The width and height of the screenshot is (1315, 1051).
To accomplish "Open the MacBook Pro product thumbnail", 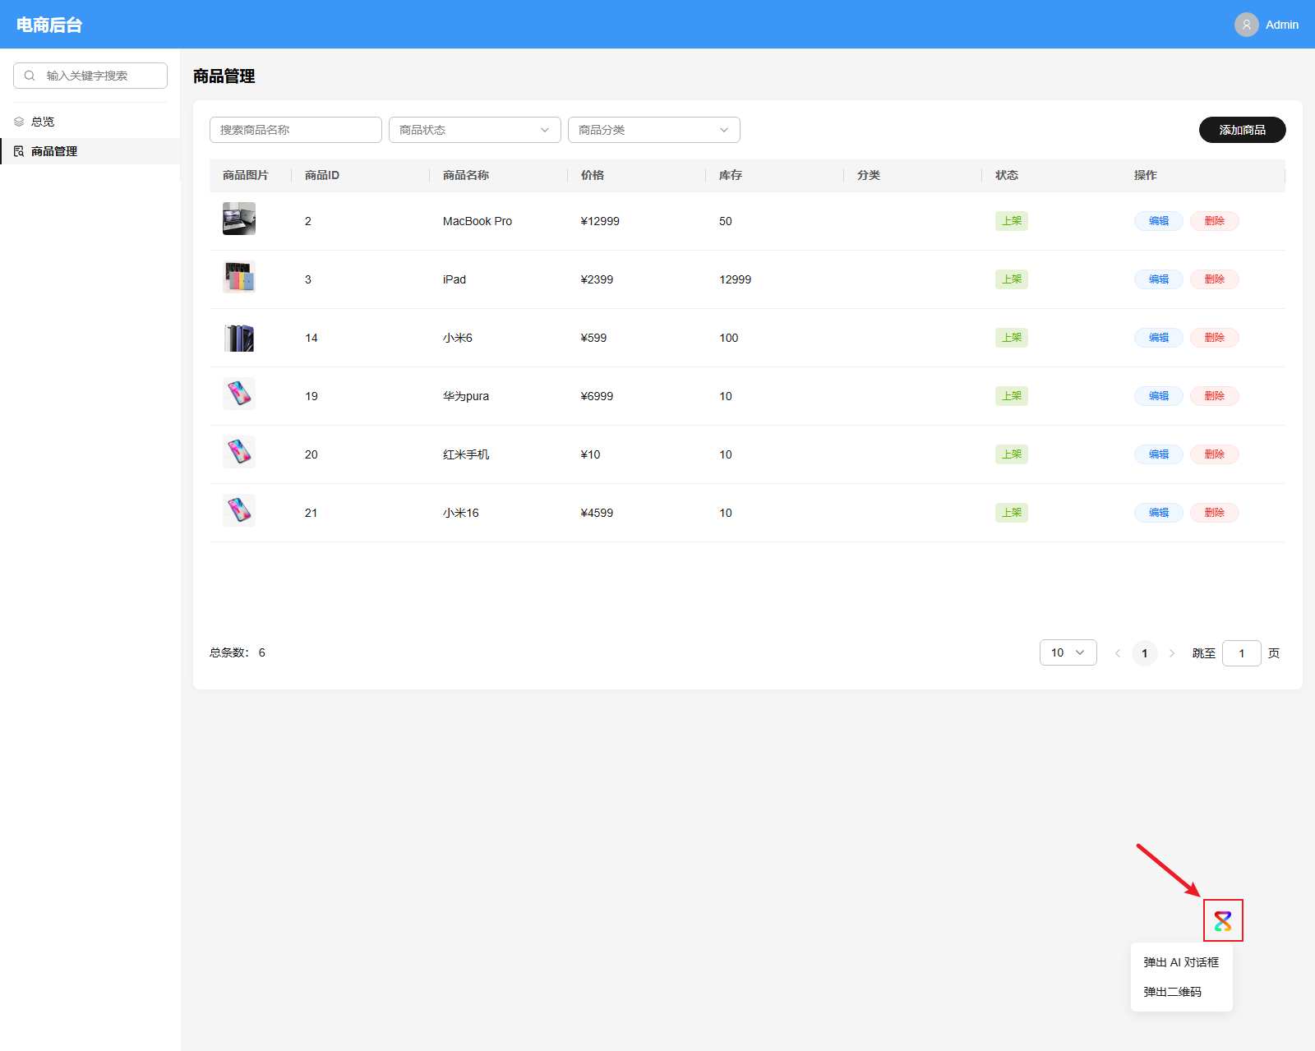I will coord(239,219).
